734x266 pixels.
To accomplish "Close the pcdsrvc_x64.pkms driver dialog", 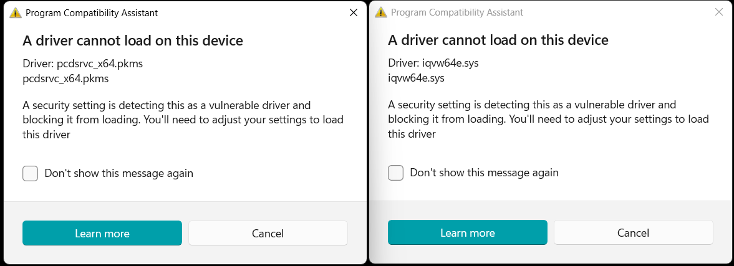I will coord(354,12).
